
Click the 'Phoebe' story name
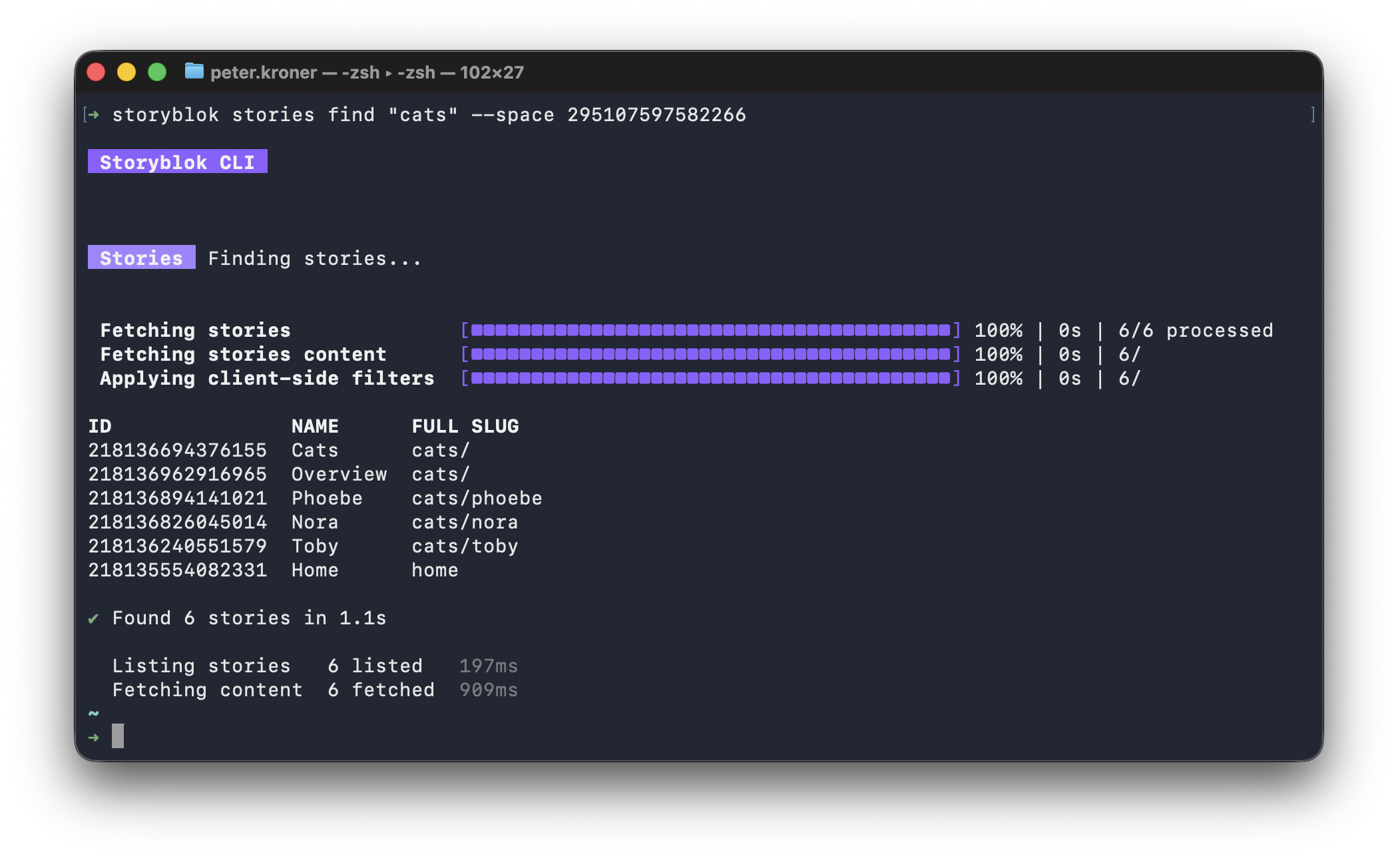point(327,498)
